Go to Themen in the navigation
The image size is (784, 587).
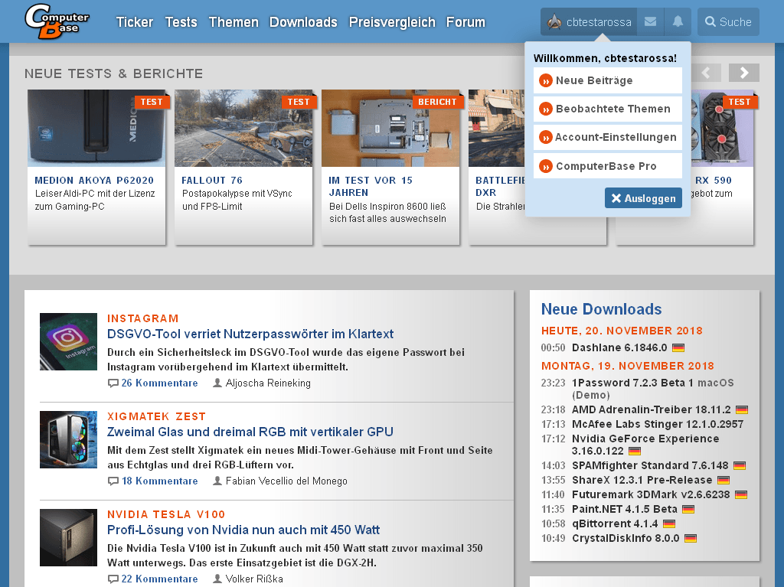tap(234, 22)
